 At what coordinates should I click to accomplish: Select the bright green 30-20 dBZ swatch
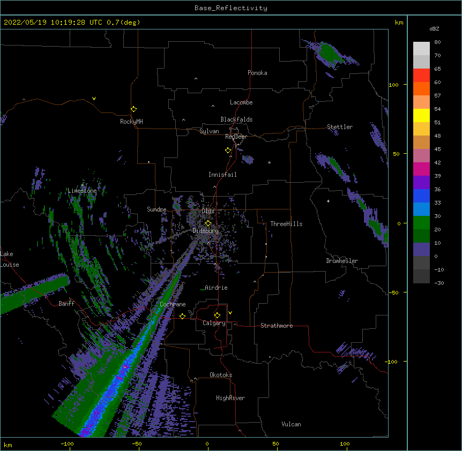point(421,223)
